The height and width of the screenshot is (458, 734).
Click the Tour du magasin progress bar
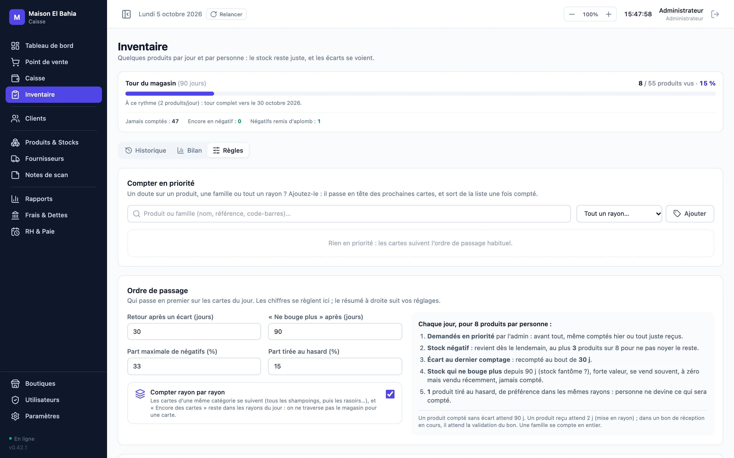tap(420, 94)
